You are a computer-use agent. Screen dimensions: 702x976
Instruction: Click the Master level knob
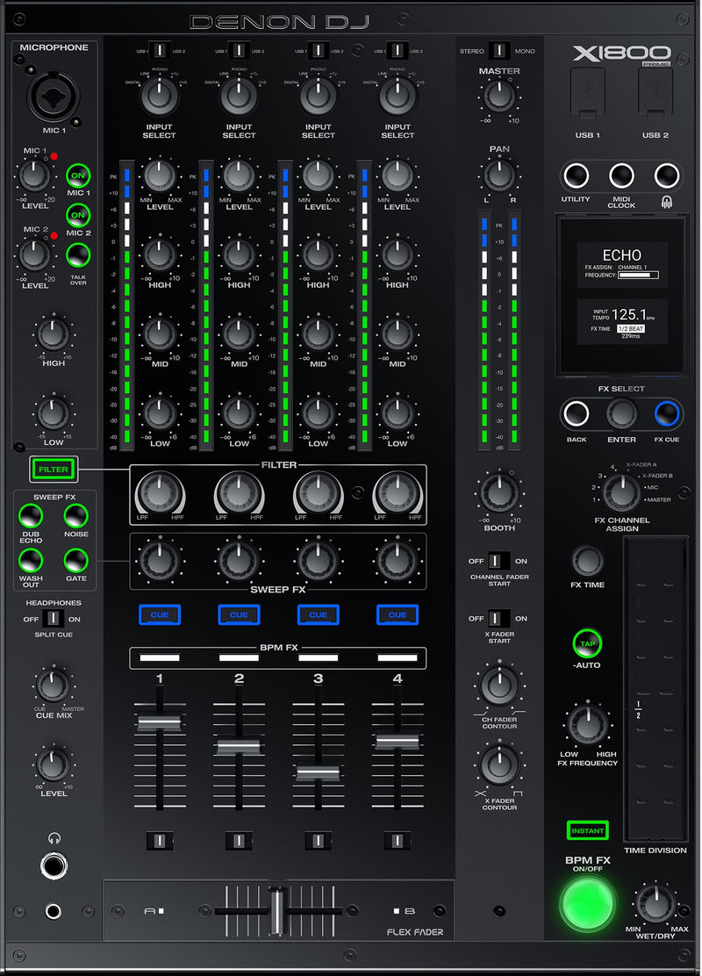point(500,96)
